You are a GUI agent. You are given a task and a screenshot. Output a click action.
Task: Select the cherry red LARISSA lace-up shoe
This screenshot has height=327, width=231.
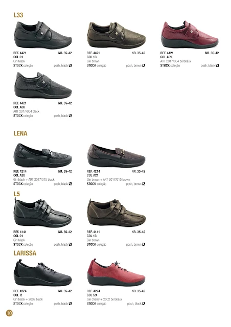point(116,272)
